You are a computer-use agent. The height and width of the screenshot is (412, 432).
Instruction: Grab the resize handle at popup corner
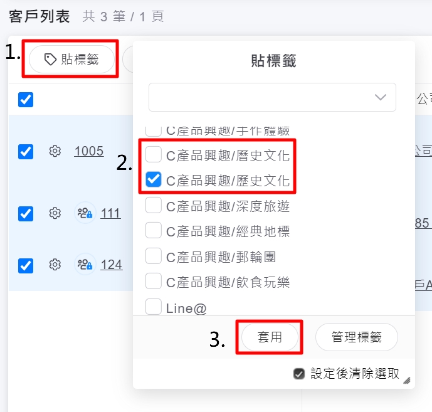(x=407, y=381)
